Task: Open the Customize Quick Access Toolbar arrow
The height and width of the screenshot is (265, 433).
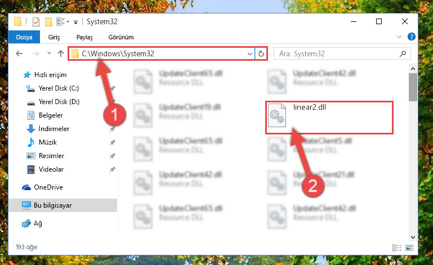Action: point(75,22)
